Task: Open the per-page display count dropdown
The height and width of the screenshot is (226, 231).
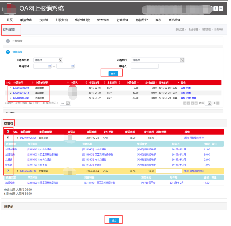Action: tap(65, 103)
